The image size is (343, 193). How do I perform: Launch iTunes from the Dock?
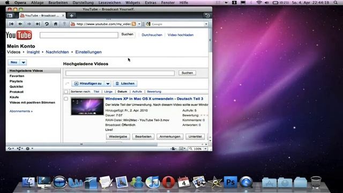153,182
